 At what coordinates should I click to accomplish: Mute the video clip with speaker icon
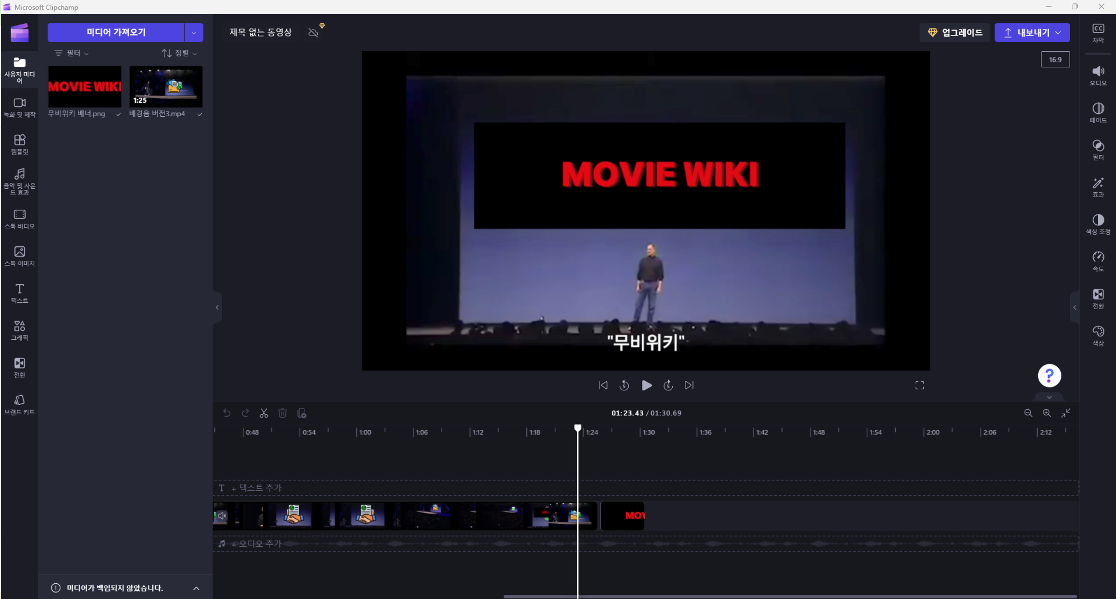tap(221, 516)
